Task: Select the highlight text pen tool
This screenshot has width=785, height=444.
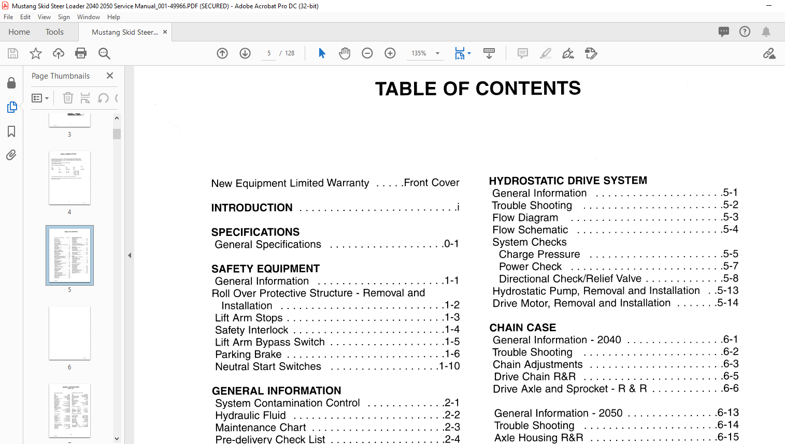Action: 546,53
